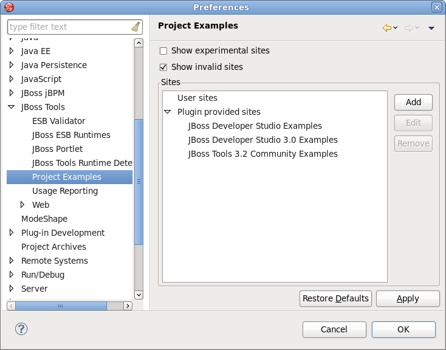The width and height of the screenshot is (446, 350).
Task: Uncheck Show invalid sites checkbox
Action: click(163, 67)
